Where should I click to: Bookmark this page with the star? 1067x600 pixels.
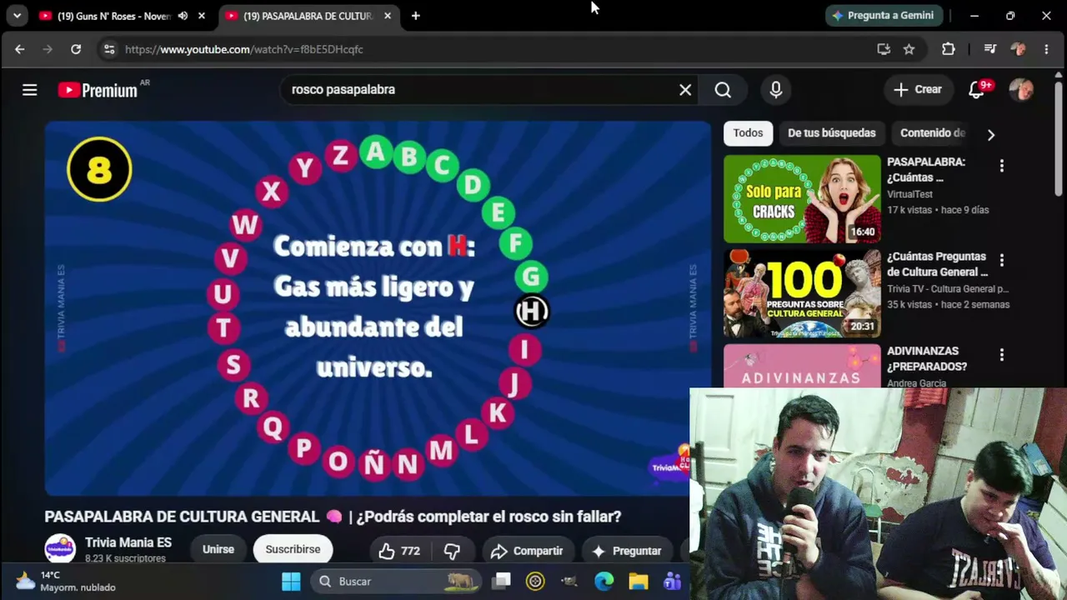909,49
